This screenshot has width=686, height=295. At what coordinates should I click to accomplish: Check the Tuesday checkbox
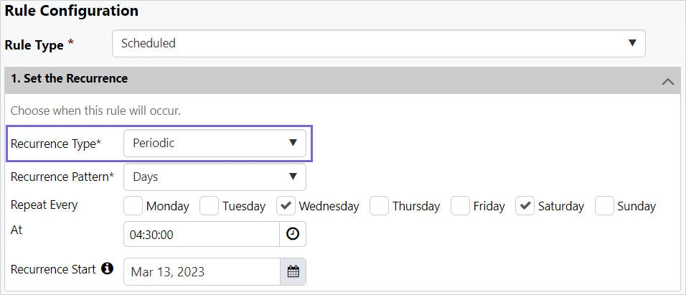[x=209, y=206]
